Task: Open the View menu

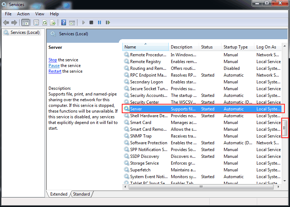Action: [40, 14]
